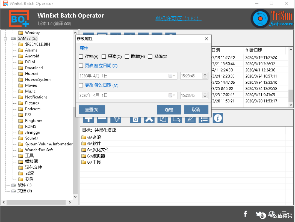Increase creation time with spinner up arrow
The image size is (295, 222).
pos(205,74)
